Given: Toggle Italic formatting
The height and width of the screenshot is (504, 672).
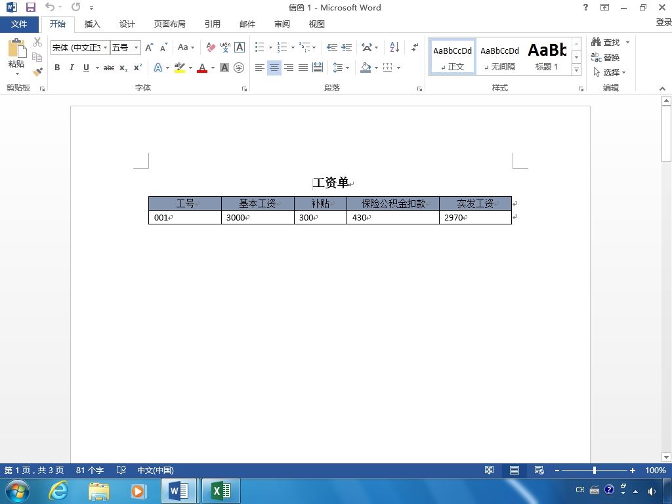Looking at the screenshot, I should click(72, 68).
